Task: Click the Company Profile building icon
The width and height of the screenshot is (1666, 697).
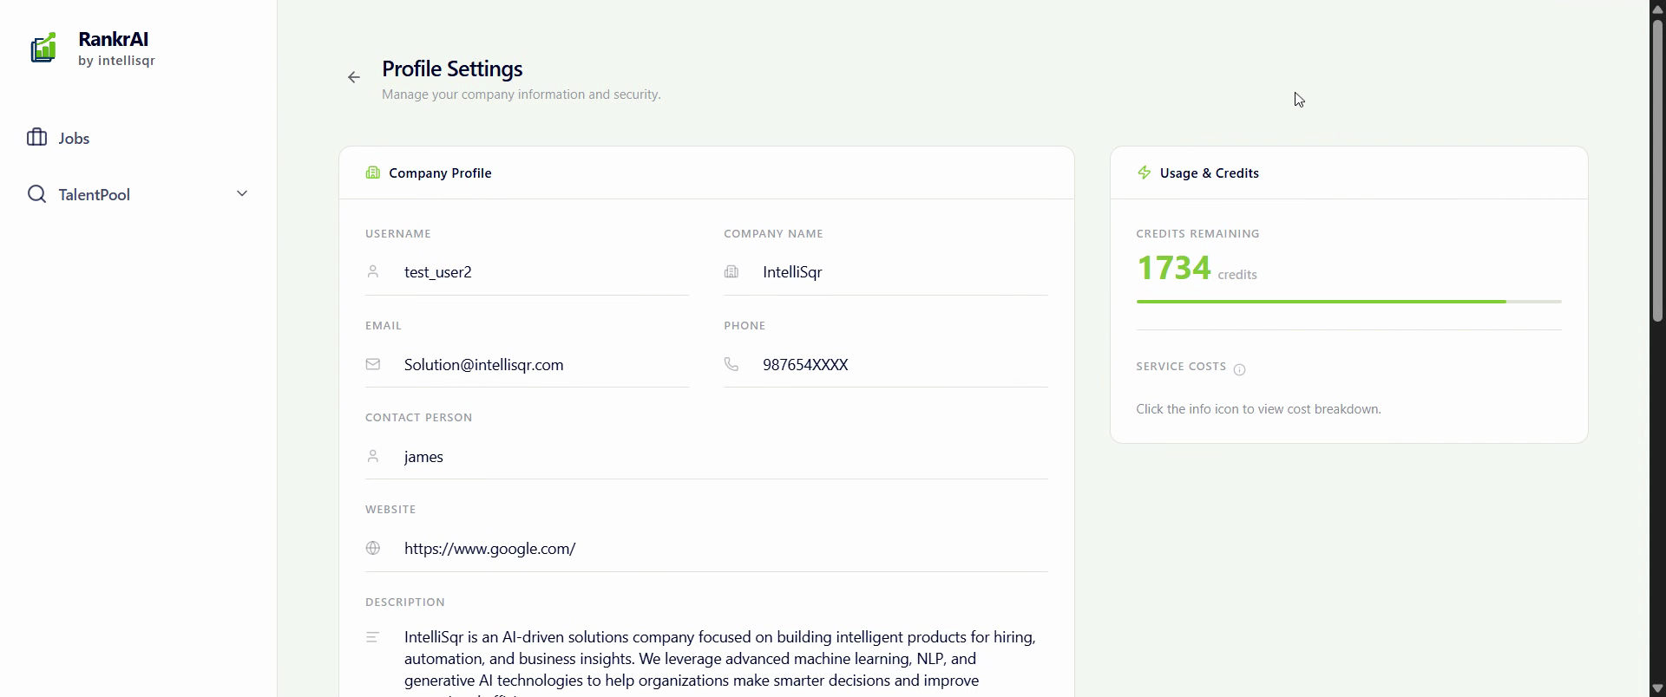Action: [x=373, y=173]
